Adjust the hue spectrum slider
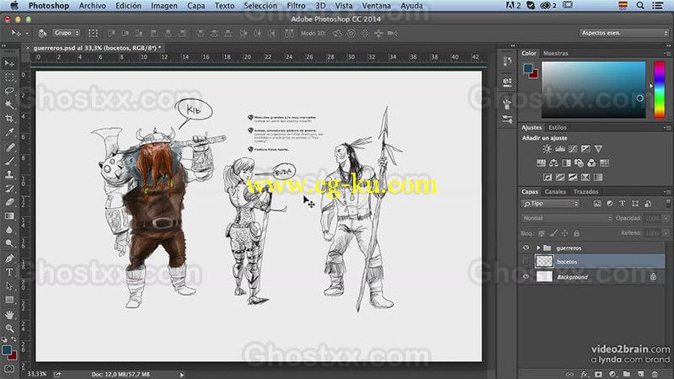The height and width of the screenshot is (379, 674). [659, 89]
